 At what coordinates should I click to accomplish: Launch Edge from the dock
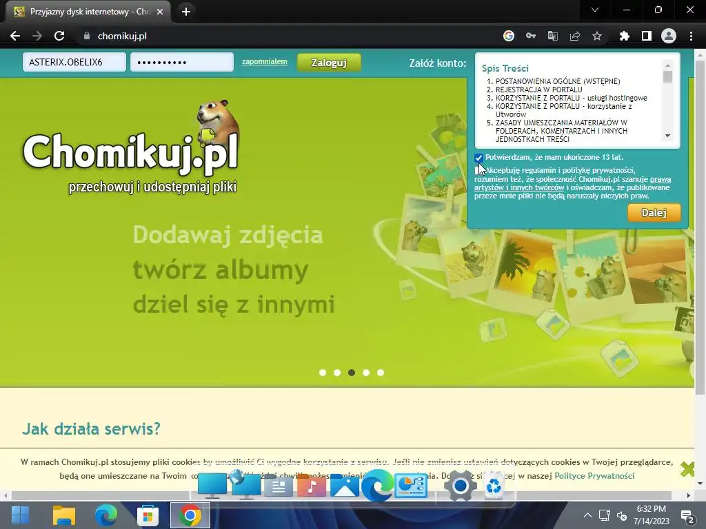pos(377,485)
